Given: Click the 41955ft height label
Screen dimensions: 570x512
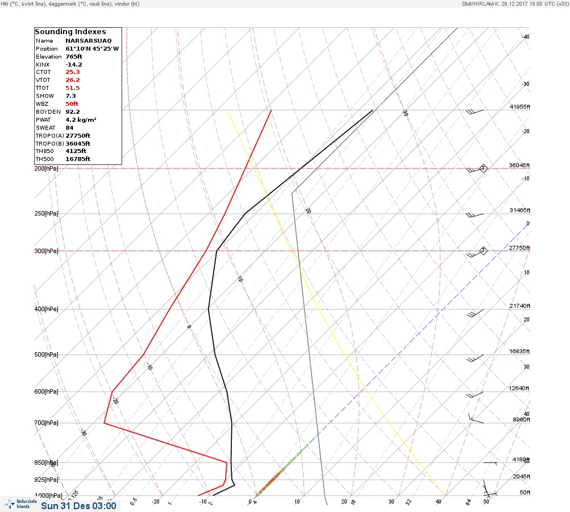Looking at the screenshot, I should point(520,106).
